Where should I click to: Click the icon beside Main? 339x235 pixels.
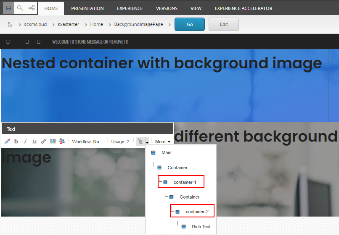pyautogui.click(x=153, y=153)
